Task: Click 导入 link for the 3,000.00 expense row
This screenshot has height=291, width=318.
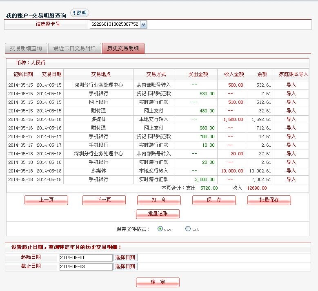Action: [291, 179]
